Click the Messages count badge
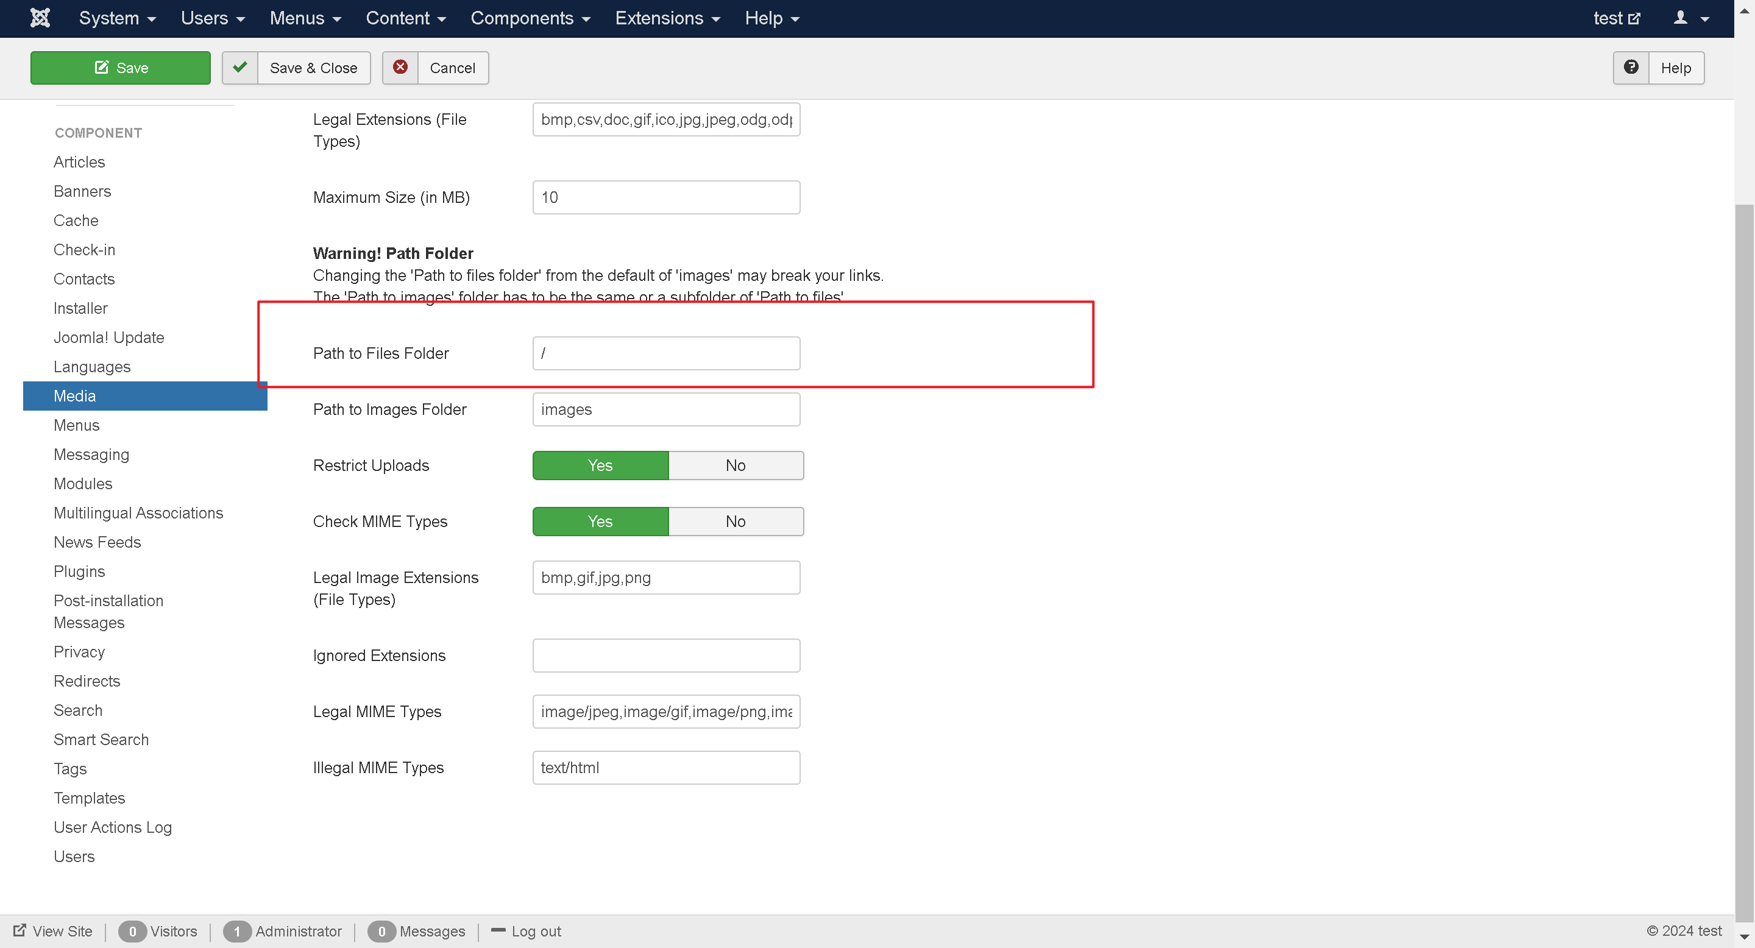The width and height of the screenshot is (1755, 948). click(x=381, y=931)
